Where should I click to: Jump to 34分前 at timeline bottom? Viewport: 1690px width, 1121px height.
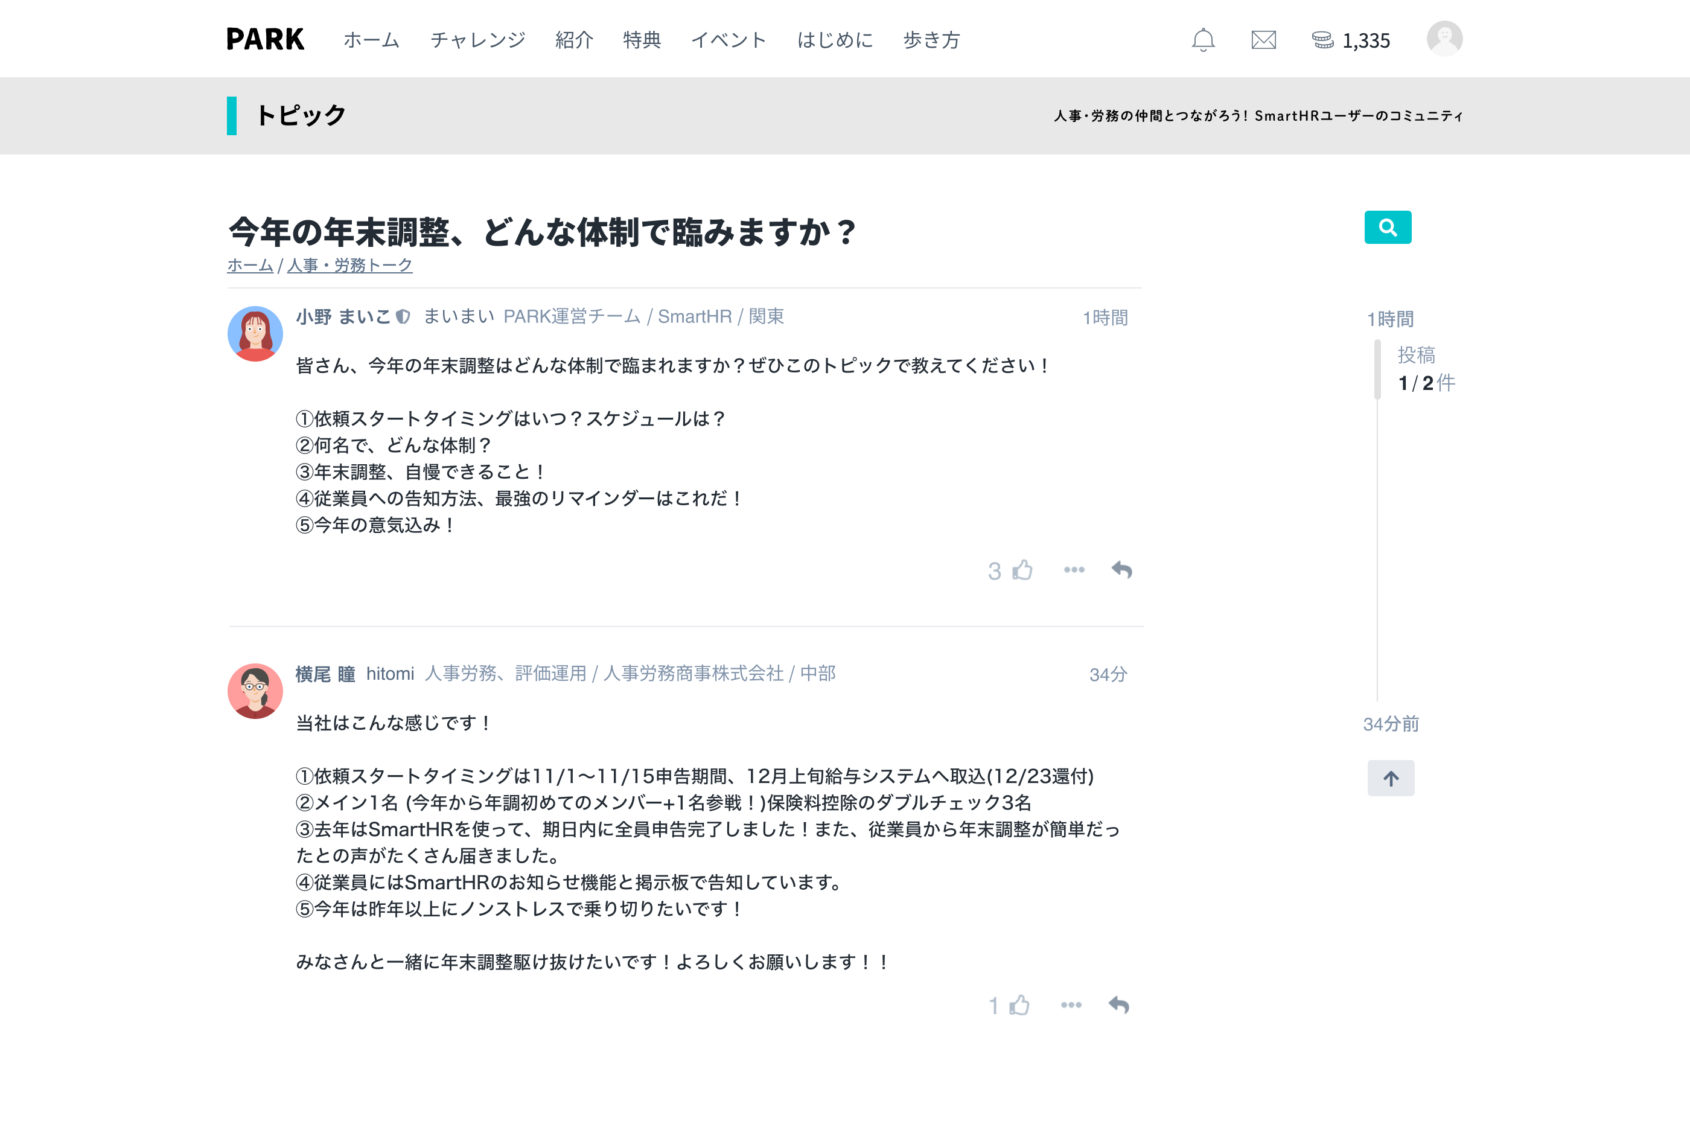pyautogui.click(x=1391, y=724)
